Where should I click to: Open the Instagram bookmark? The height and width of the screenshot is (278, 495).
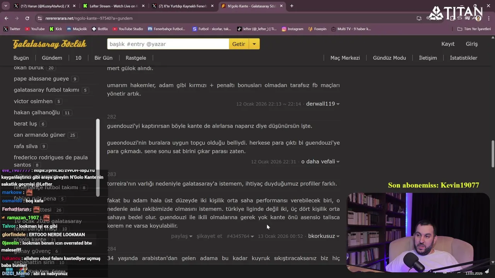coord(292,29)
